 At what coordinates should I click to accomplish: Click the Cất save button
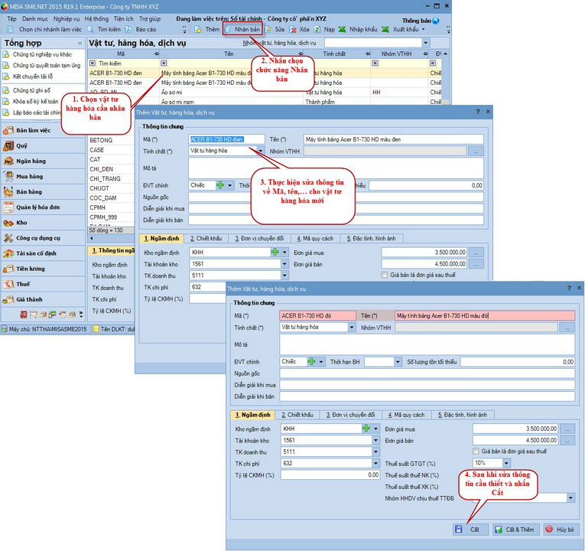pyautogui.click(x=470, y=530)
